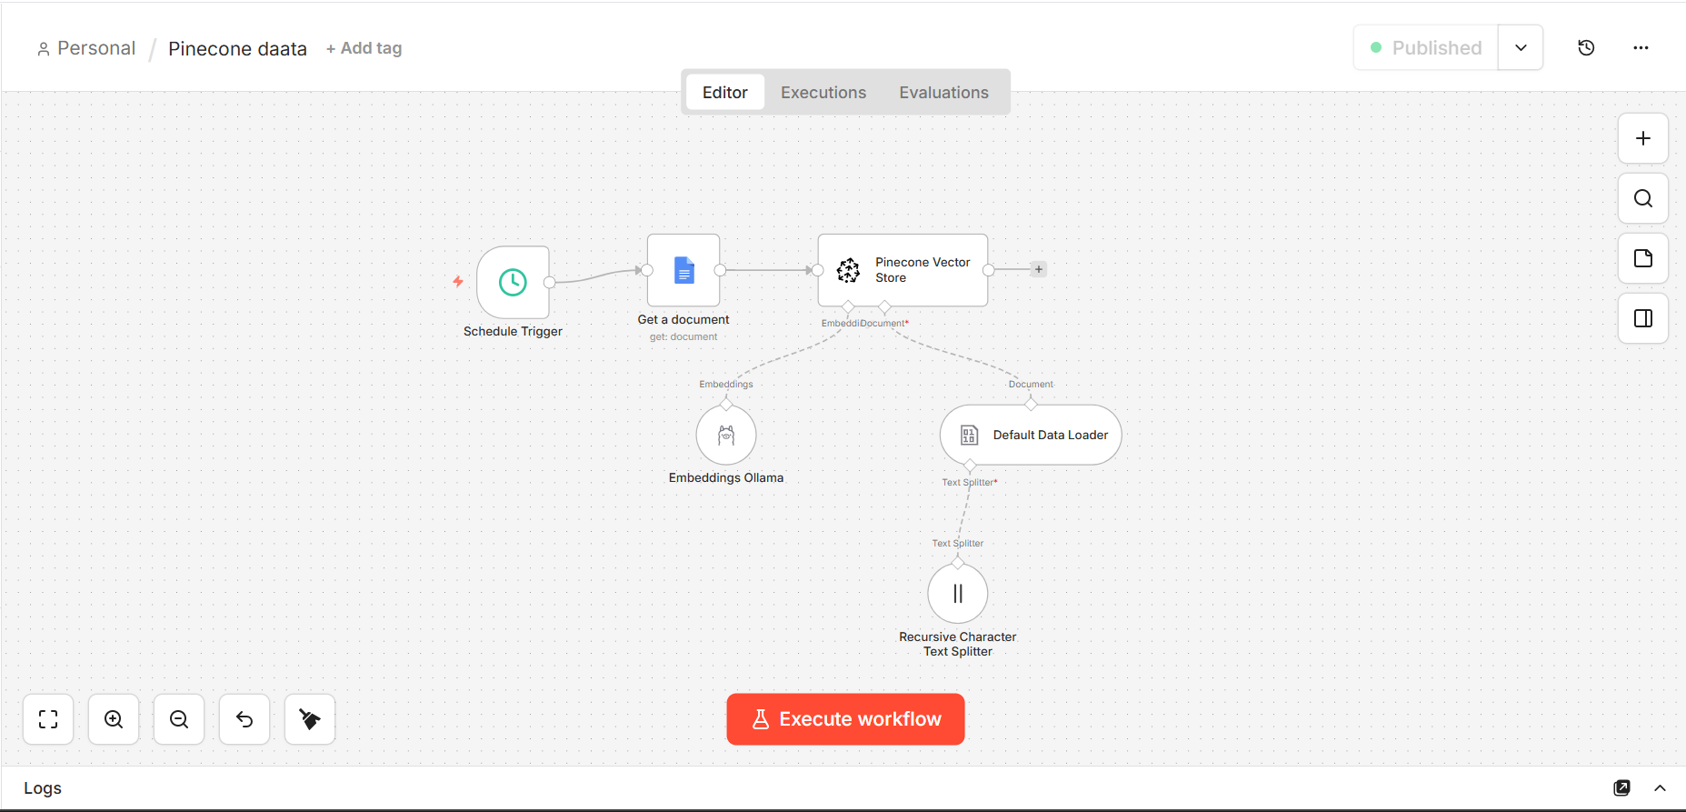Zoom to fit the workflow
The width and height of the screenshot is (1686, 812).
point(48,719)
